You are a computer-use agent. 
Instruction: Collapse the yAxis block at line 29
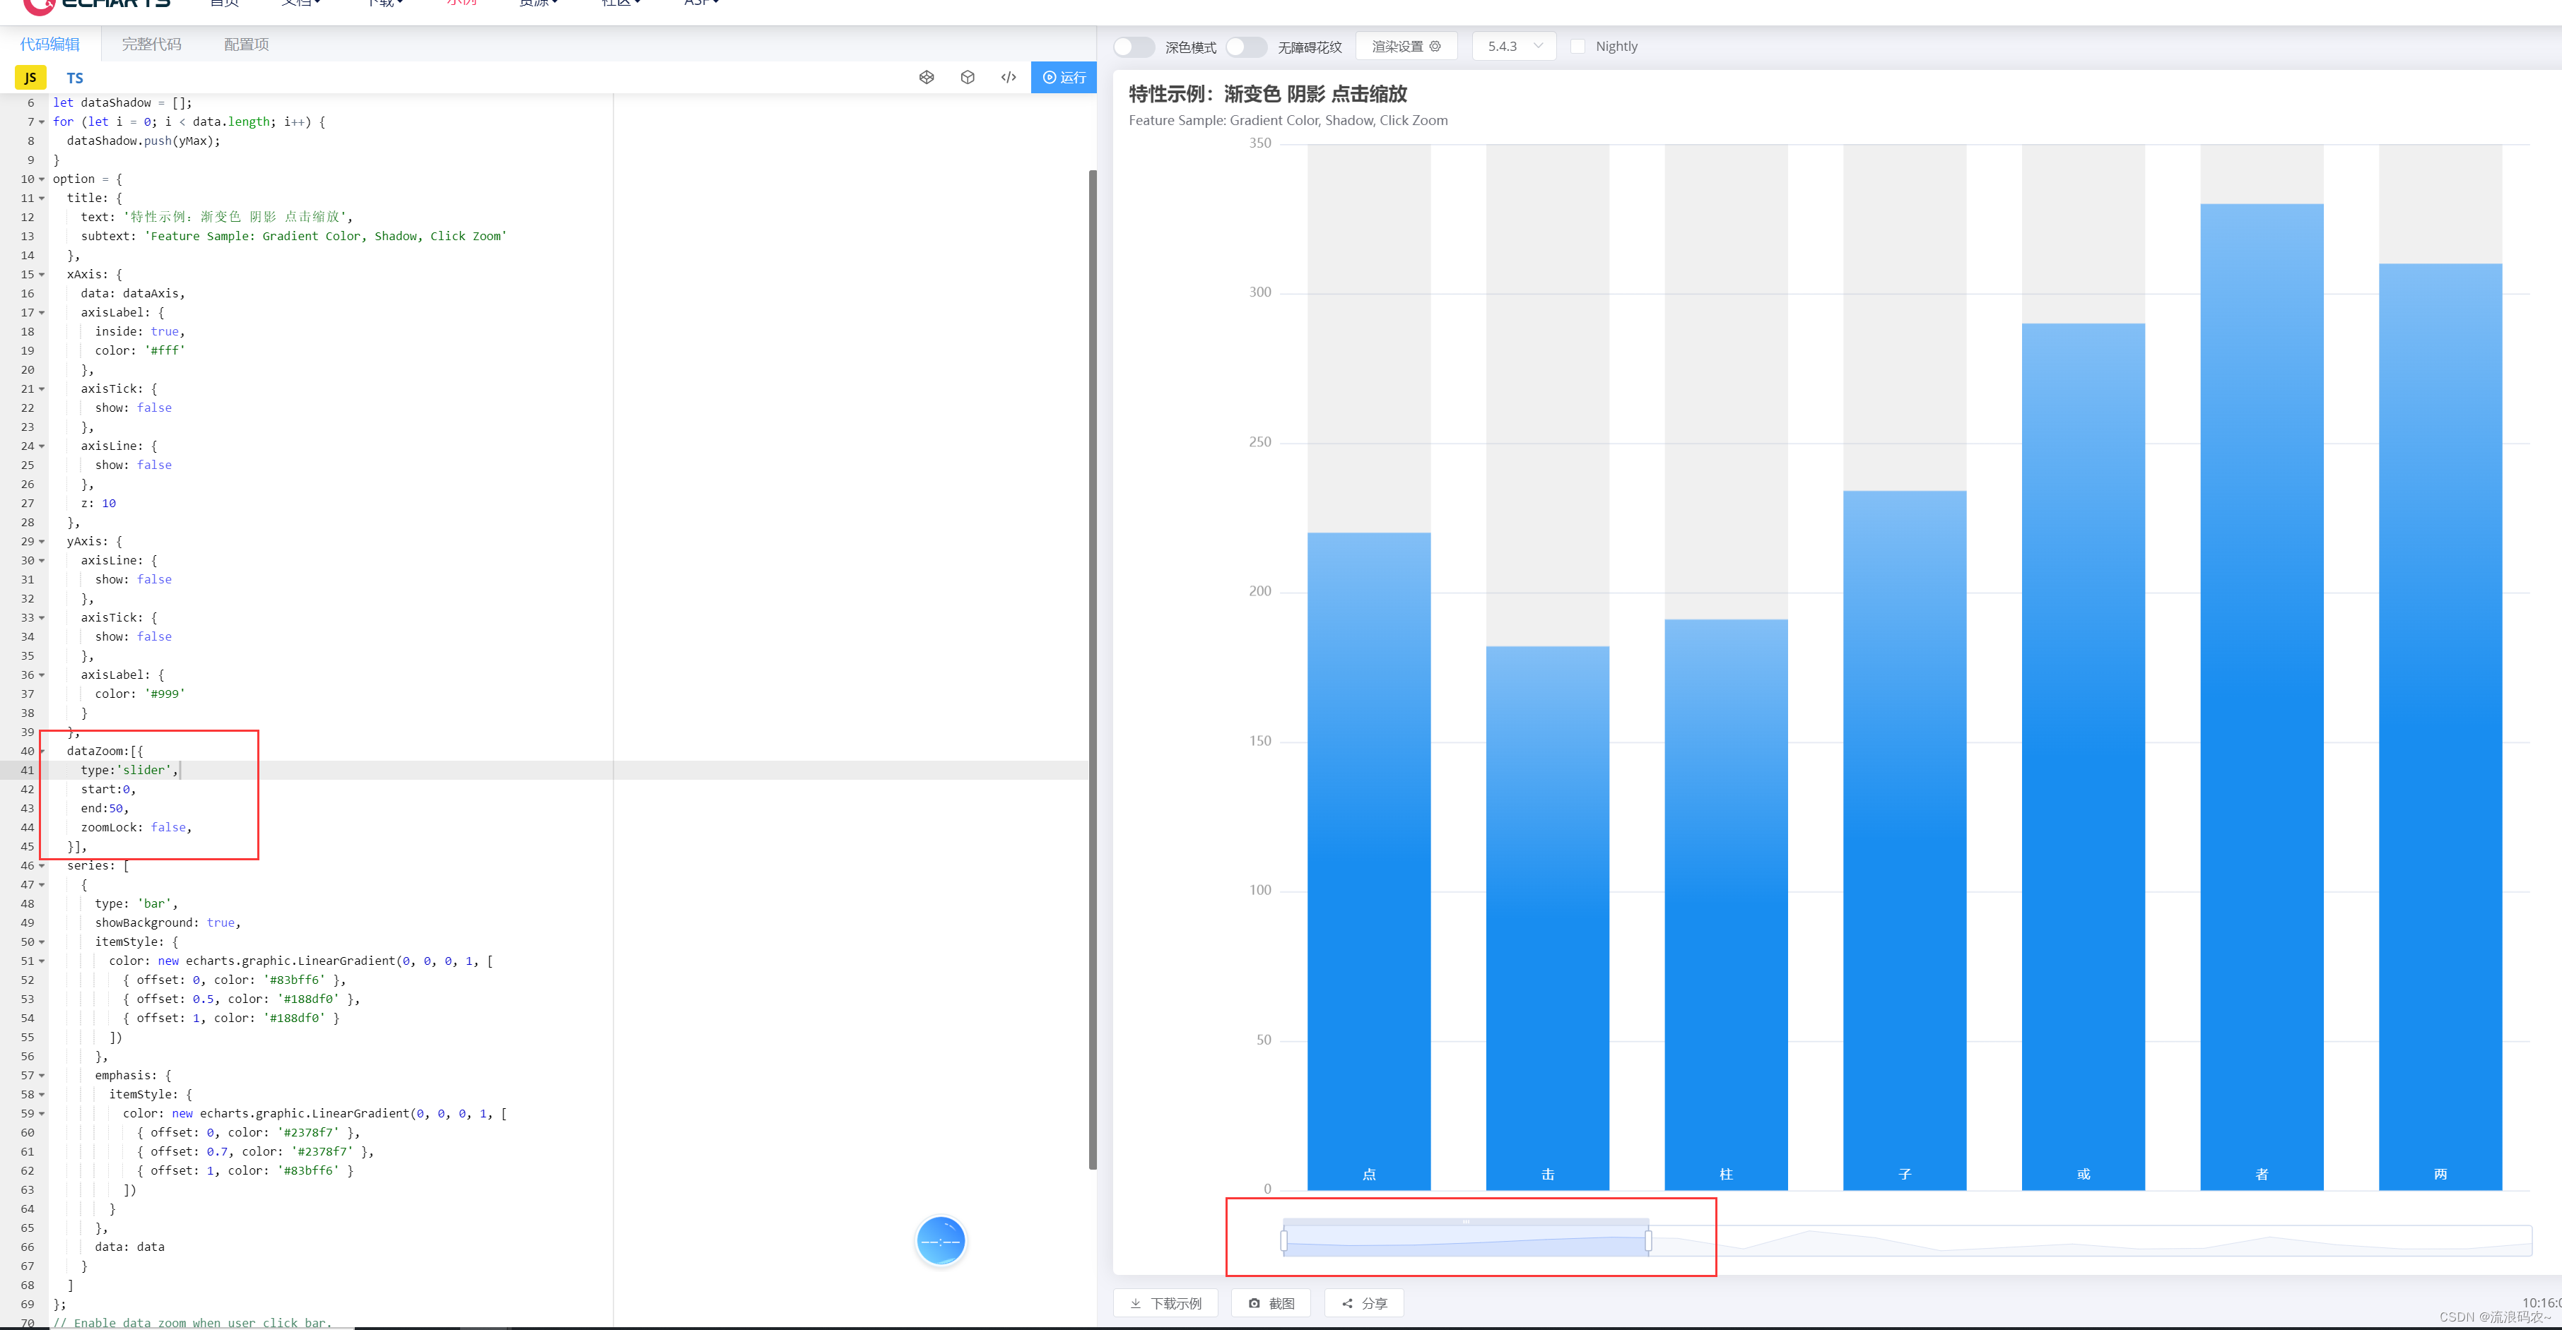42,542
